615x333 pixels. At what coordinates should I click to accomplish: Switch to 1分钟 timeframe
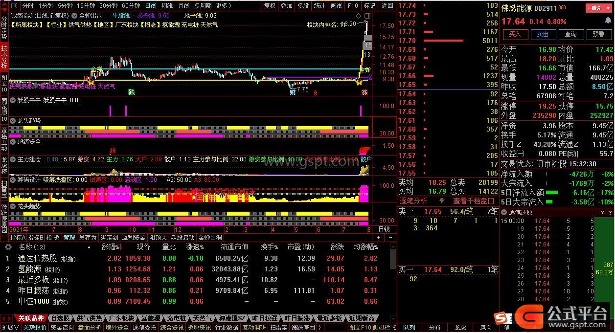46,6
